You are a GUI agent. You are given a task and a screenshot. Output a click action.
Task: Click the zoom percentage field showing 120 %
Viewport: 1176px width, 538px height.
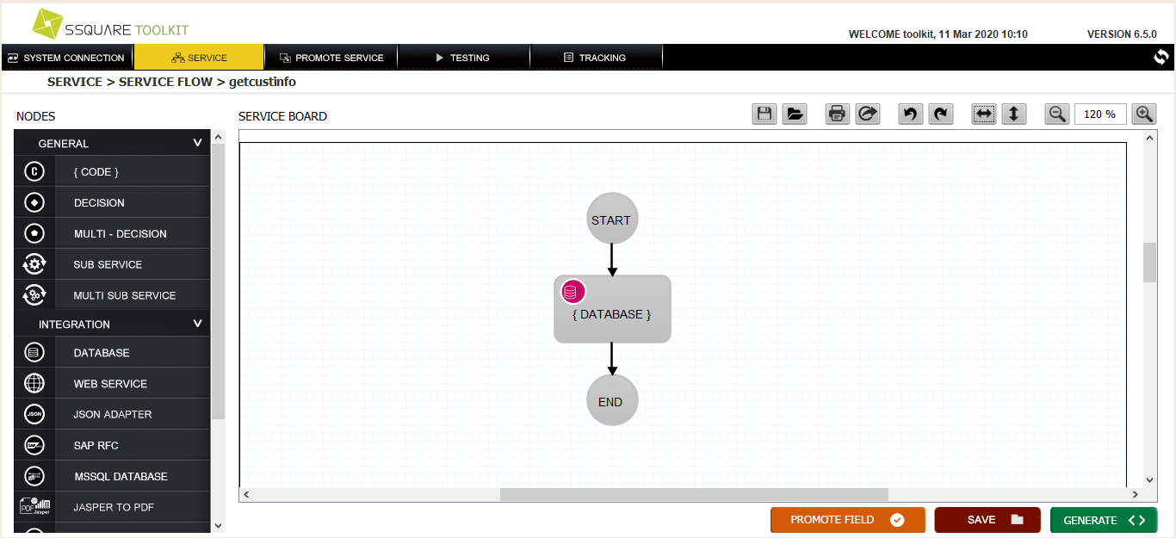(x=1100, y=114)
